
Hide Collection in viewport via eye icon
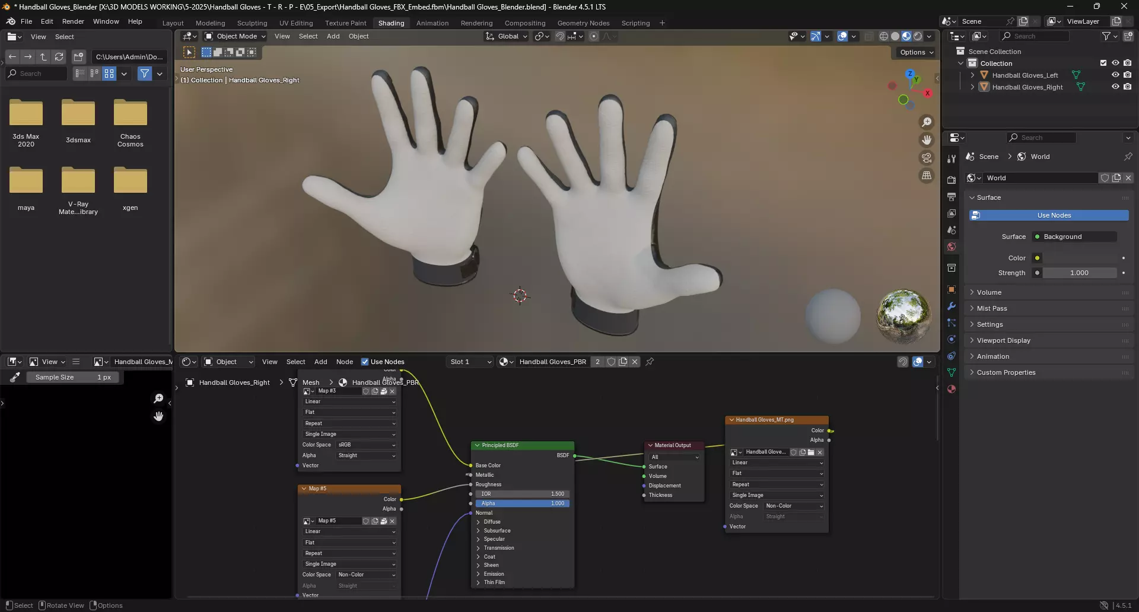1115,63
